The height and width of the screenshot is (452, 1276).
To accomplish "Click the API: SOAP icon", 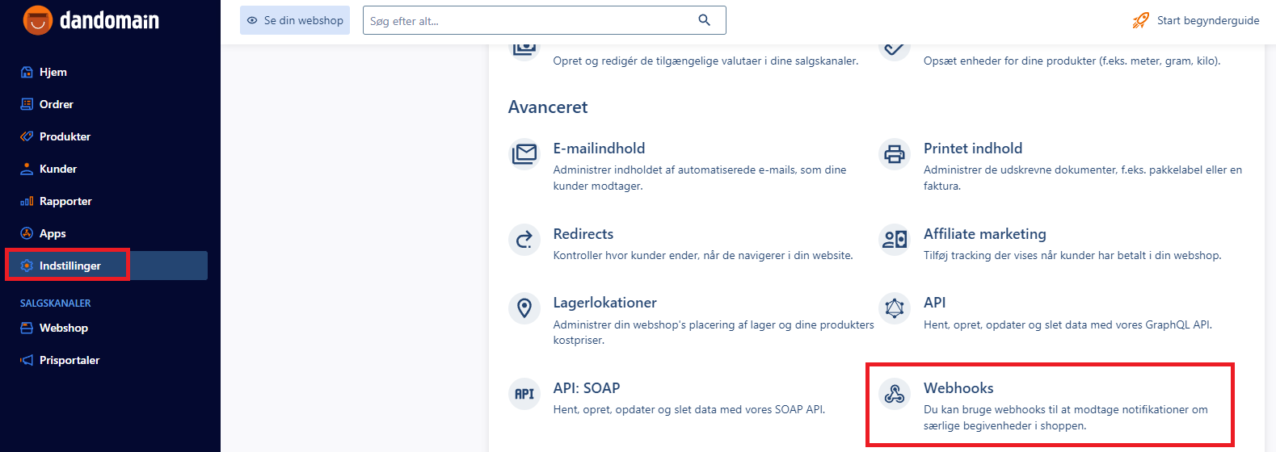I will 524,394.
